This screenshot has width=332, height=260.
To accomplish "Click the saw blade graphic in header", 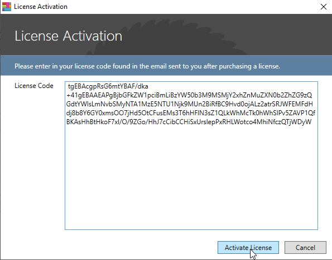I will coord(167,37).
